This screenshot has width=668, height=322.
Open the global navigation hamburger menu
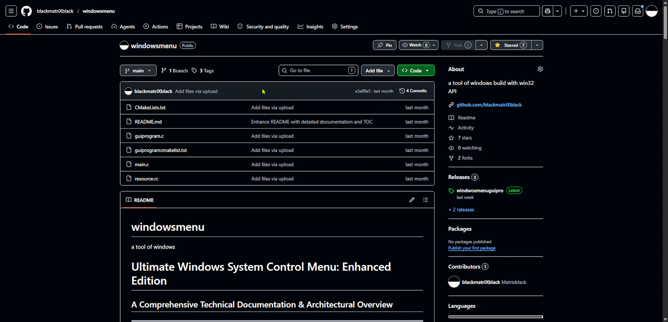11,11
